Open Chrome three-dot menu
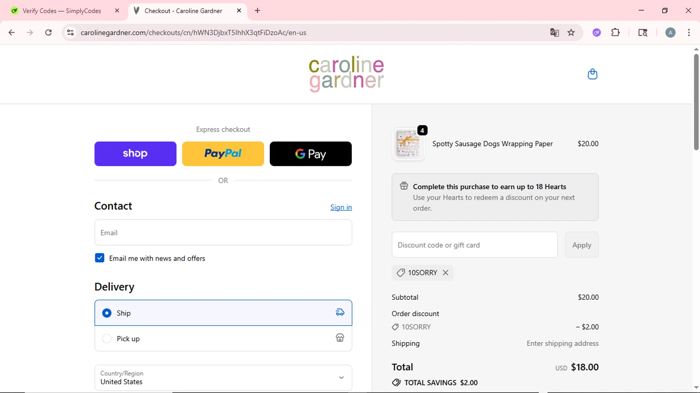Viewport: 700px width, 393px height. point(689,33)
